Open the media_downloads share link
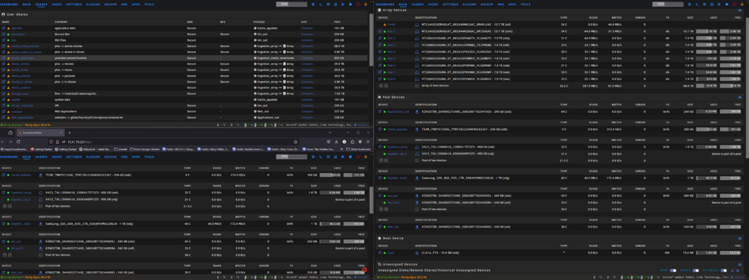Viewport: 749px width, 280px height. [x=22, y=57]
